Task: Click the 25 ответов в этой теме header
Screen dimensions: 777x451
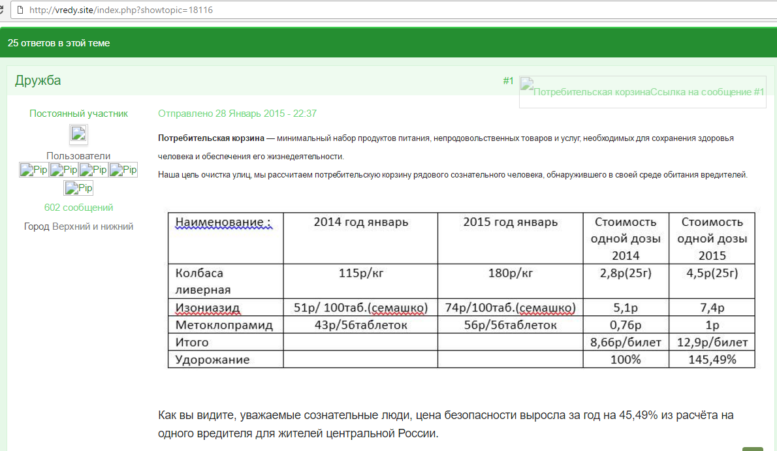Action: [x=59, y=43]
